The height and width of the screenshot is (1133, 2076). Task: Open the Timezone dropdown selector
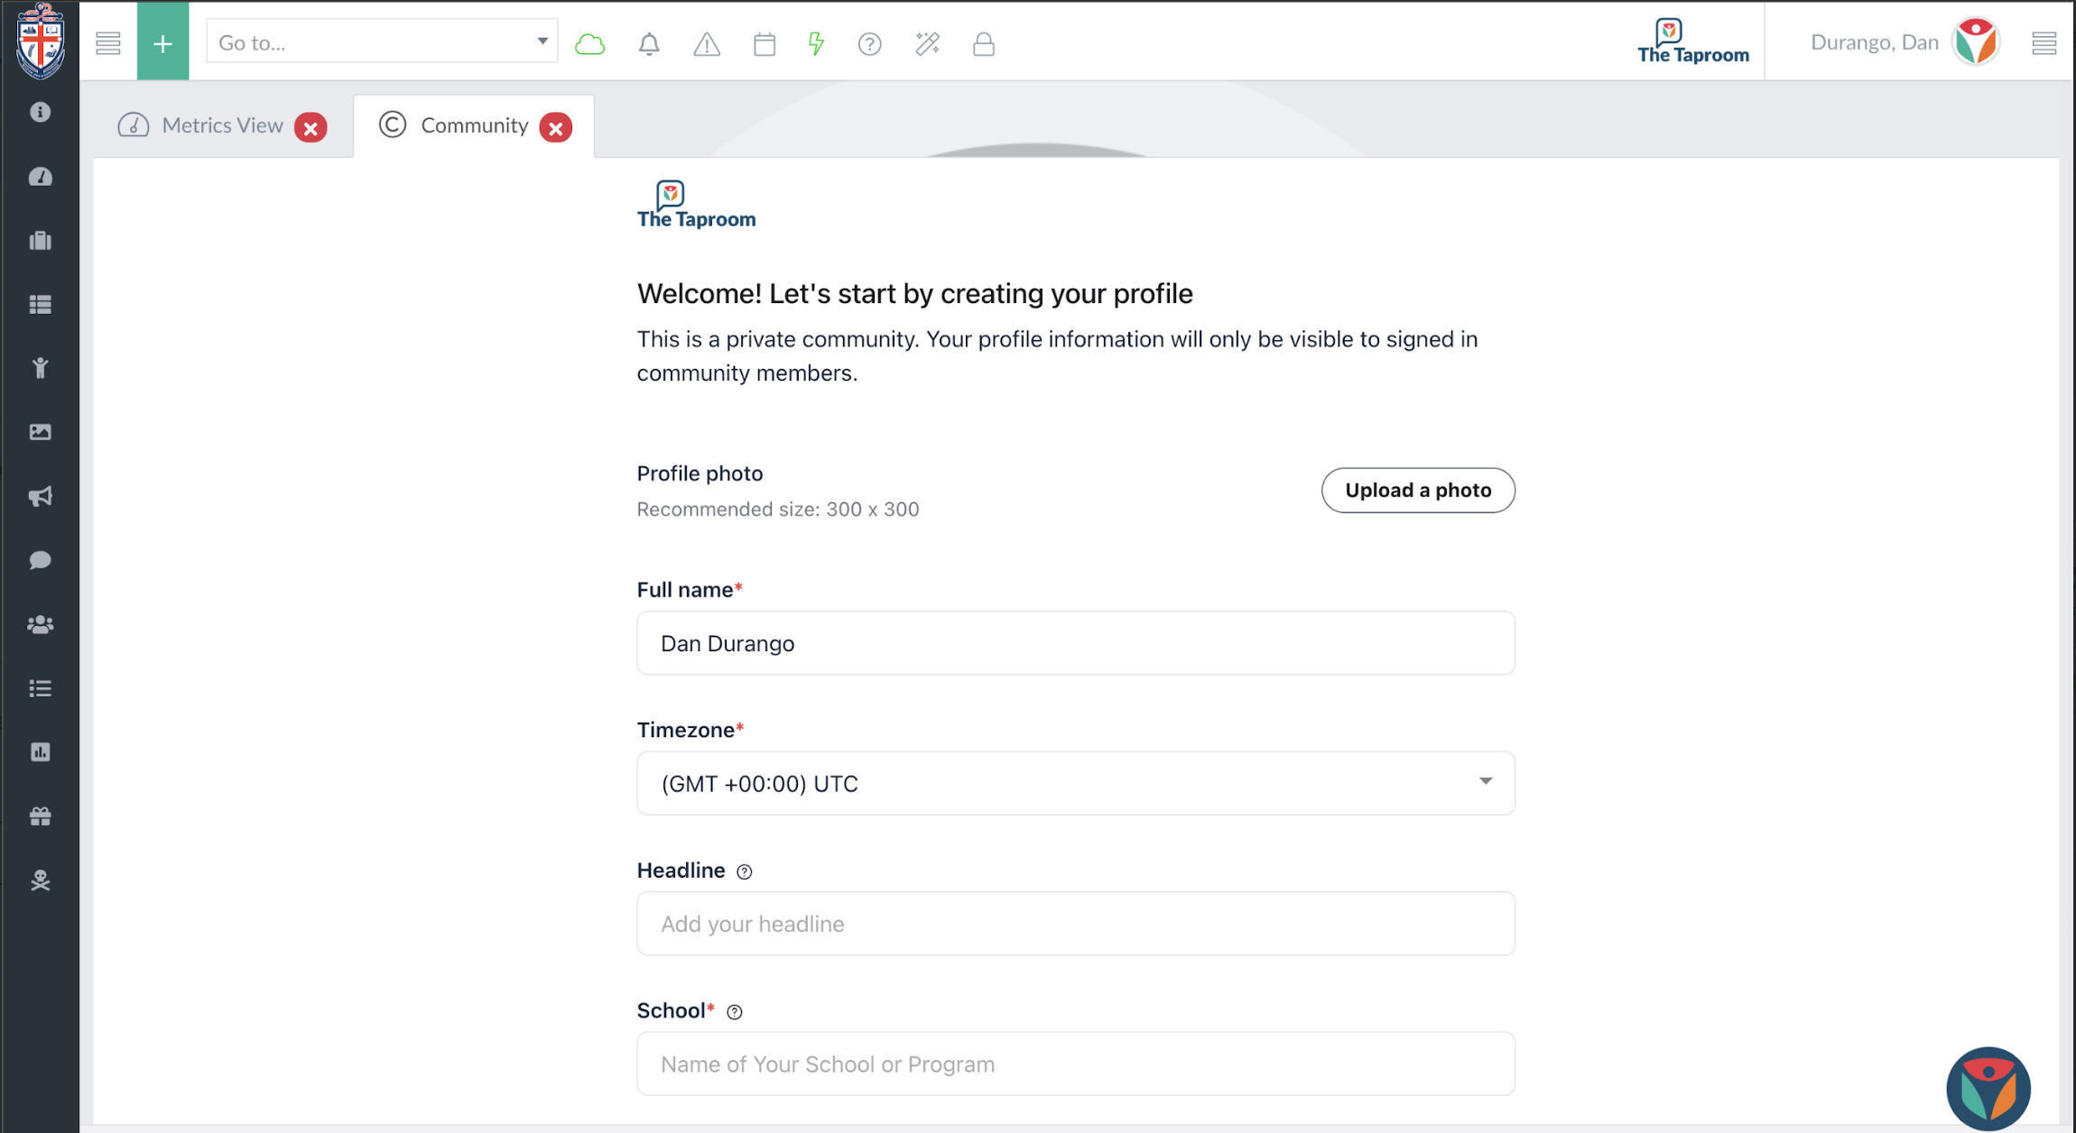point(1075,783)
